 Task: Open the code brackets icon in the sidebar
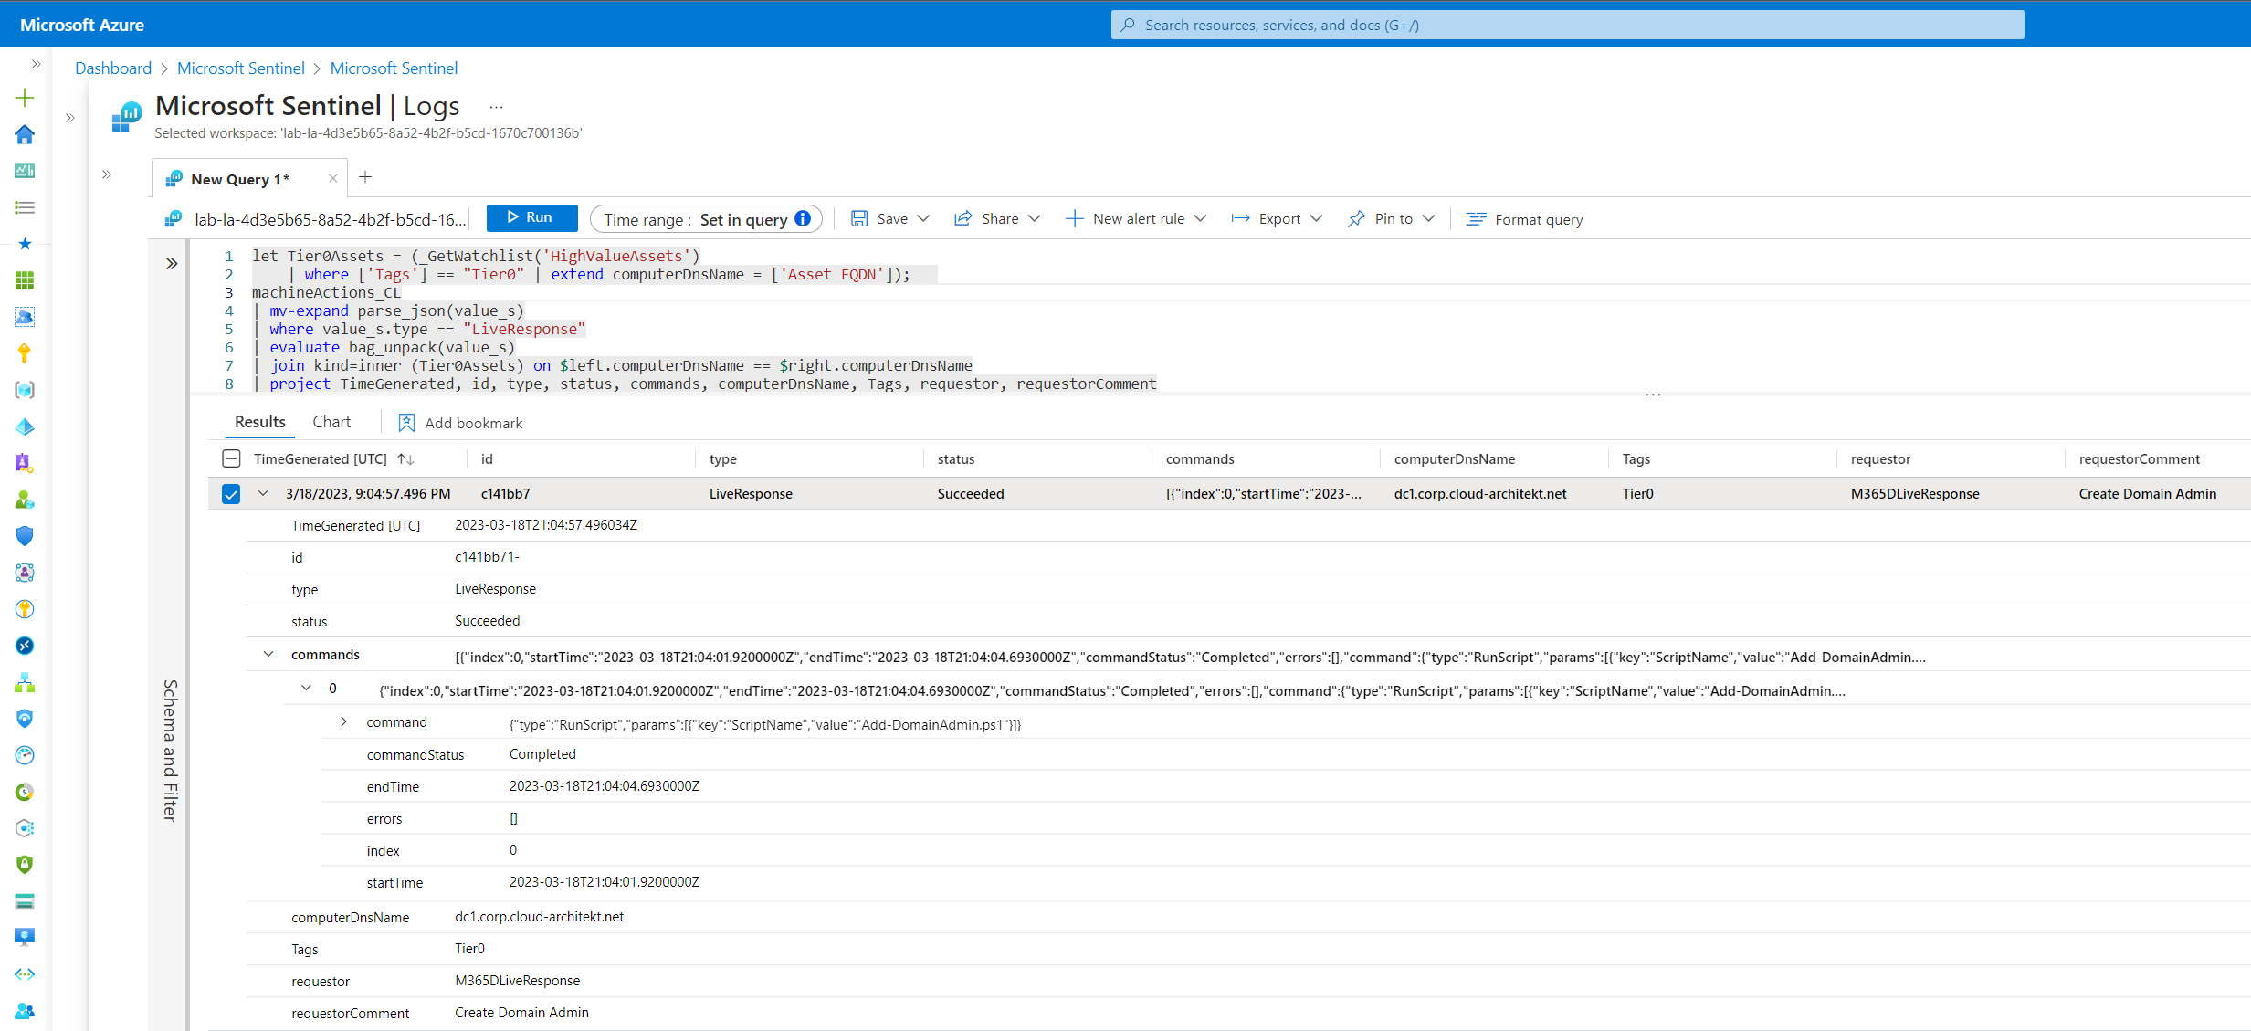pyautogui.click(x=25, y=974)
